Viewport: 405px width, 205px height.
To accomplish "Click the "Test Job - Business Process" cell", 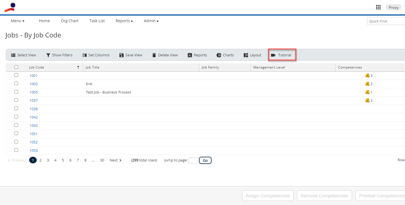I will 108,92.
